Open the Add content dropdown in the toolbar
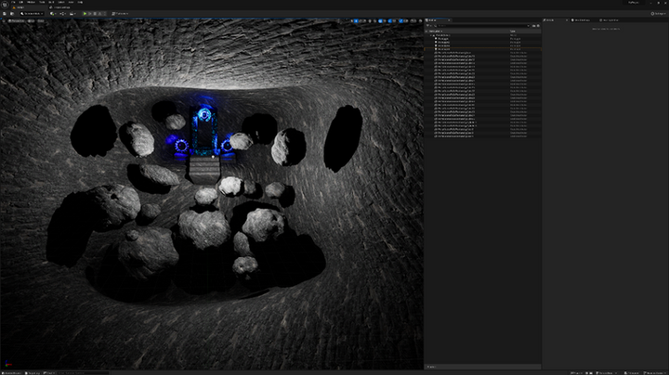This screenshot has width=669, height=375. pyautogui.click(x=53, y=14)
